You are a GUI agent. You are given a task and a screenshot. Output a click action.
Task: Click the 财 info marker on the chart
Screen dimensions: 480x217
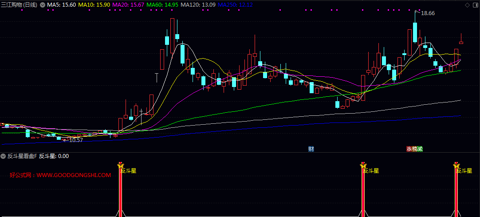311,149
